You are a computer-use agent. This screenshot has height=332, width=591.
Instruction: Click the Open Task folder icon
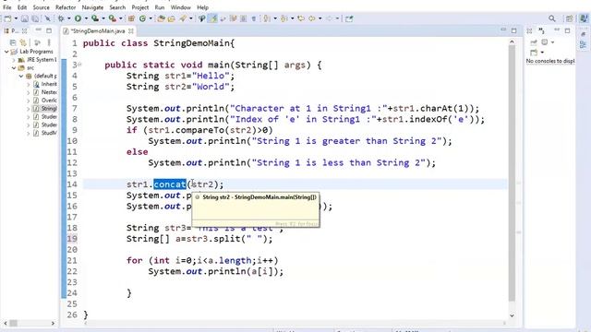tap(172, 18)
